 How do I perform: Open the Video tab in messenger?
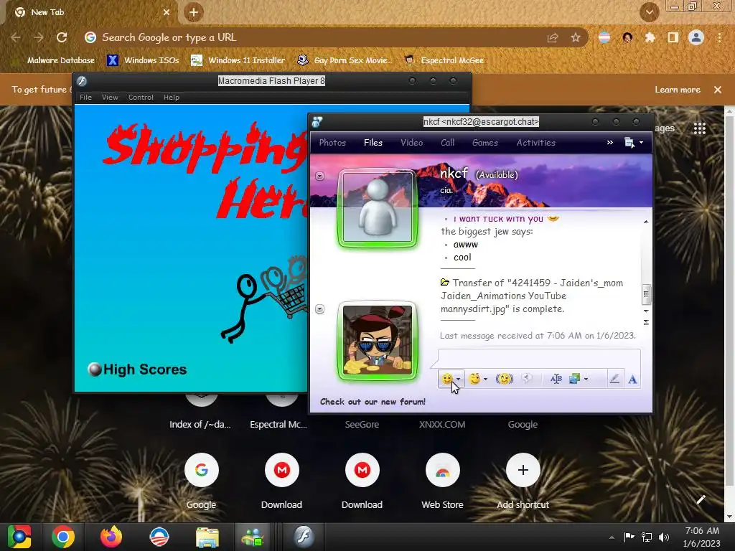tap(411, 143)
